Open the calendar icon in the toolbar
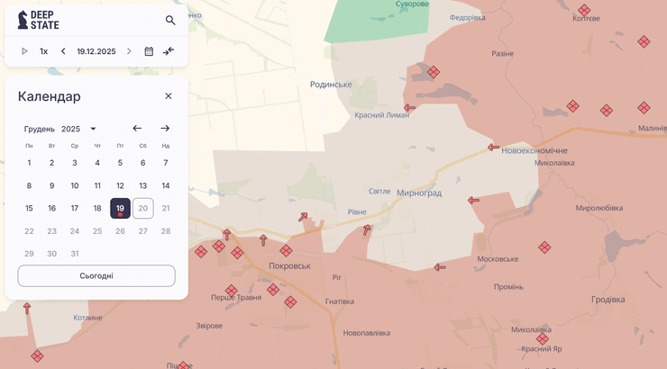Screen dimensions: 667x369 pyautogui.click(x=149, y=51)
